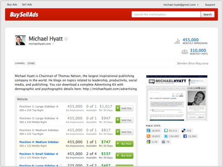The image size is (223, 167).
Task: Click Michael Hyatt's profile photo
Action: (20, 40)
